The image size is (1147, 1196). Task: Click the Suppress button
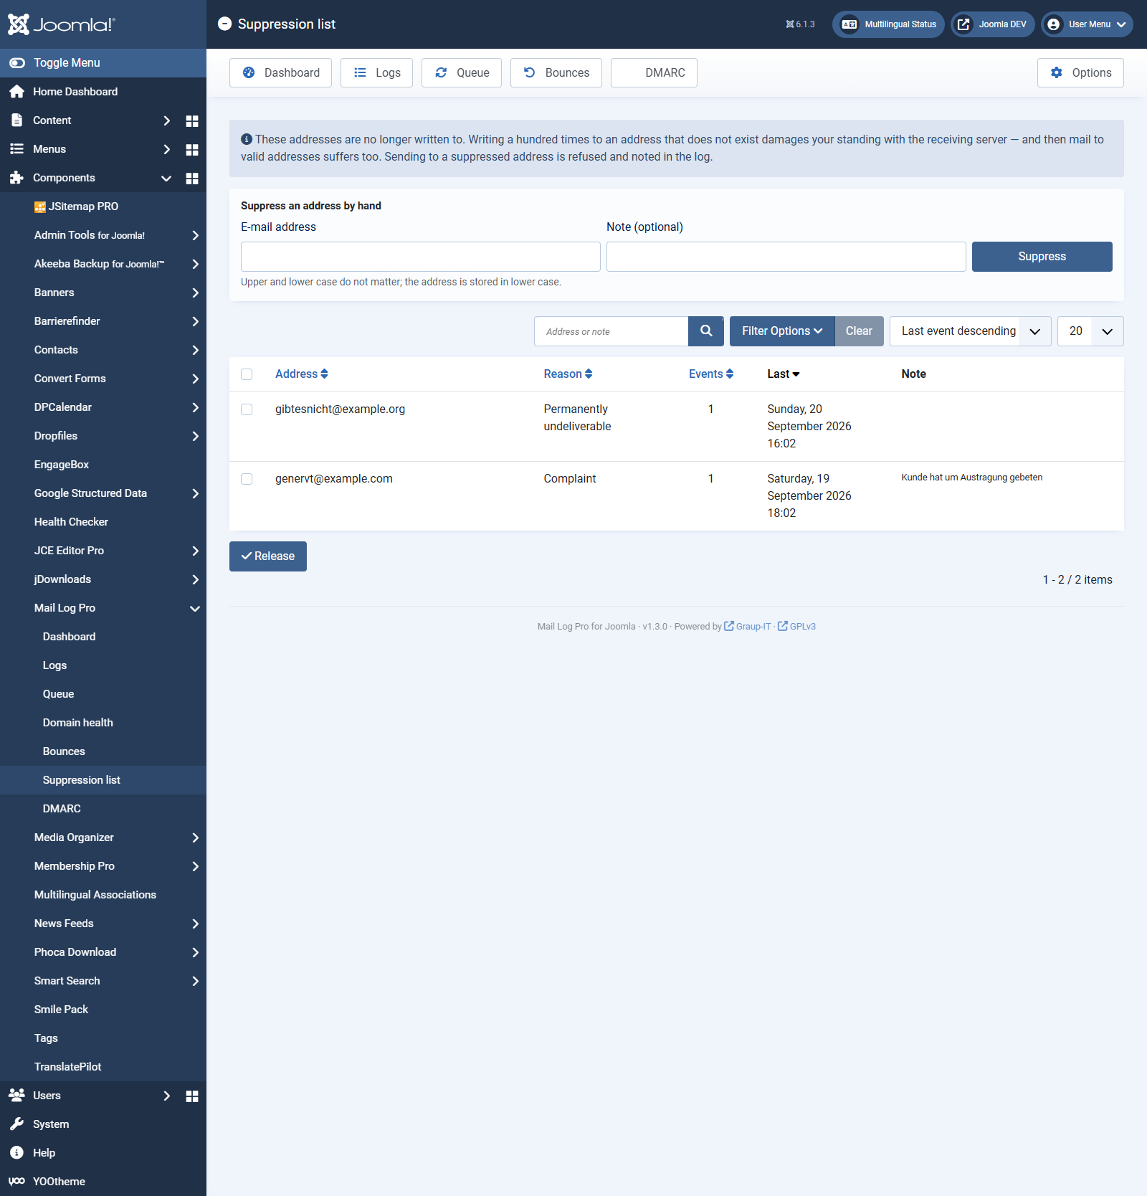1042,257
